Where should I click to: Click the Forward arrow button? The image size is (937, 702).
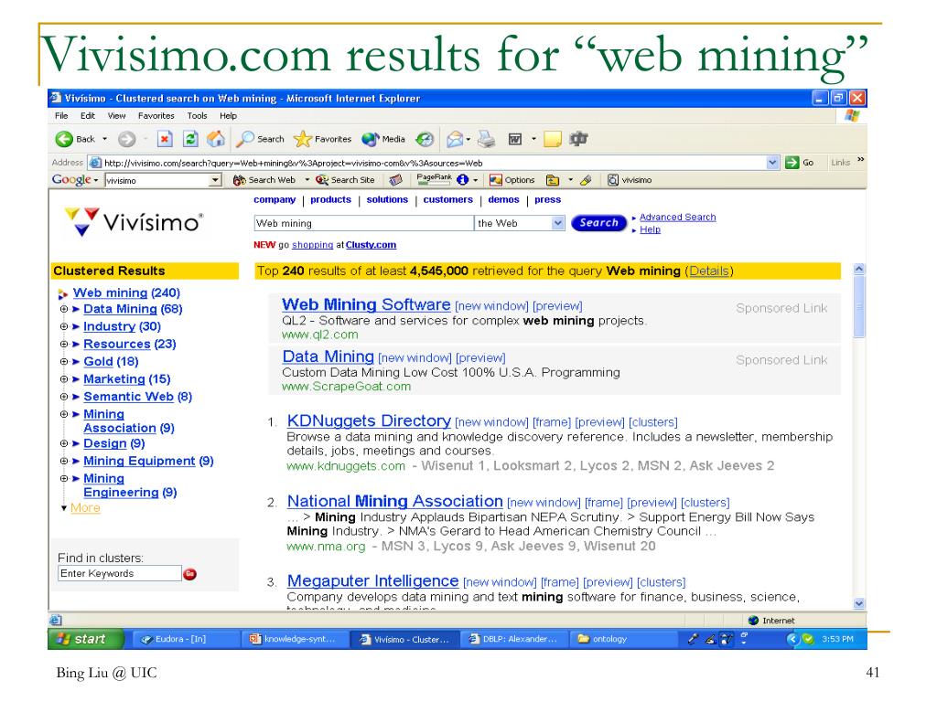coord(126,139)
